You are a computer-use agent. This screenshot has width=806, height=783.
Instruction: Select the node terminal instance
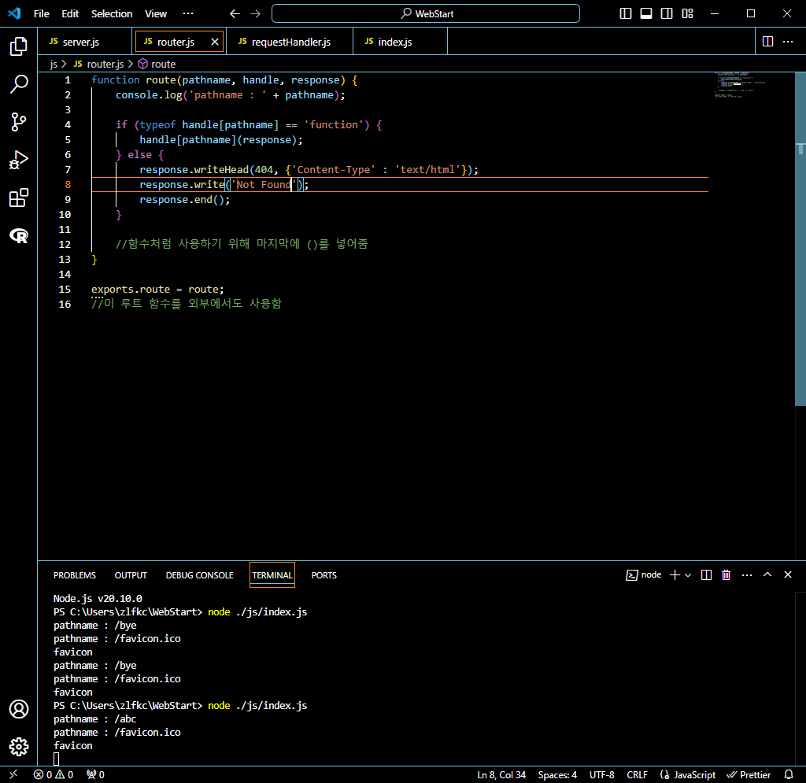644,575
